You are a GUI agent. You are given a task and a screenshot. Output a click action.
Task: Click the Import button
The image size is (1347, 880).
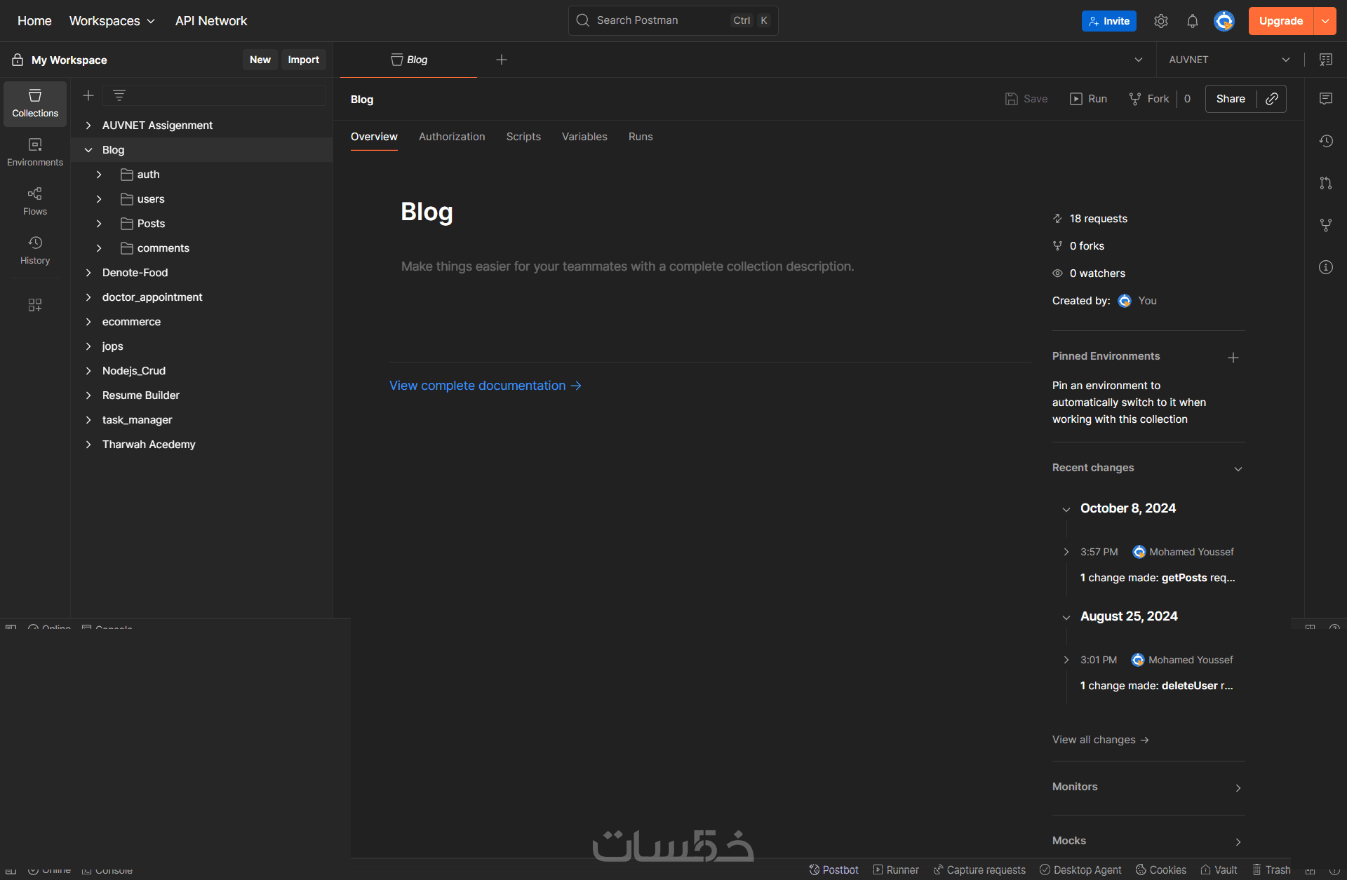click(303, 60)
